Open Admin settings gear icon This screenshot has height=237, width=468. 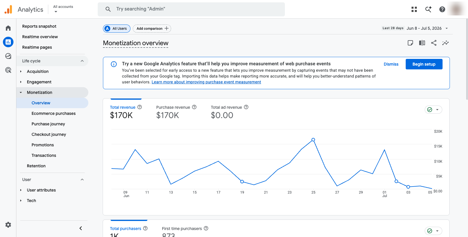8,225
